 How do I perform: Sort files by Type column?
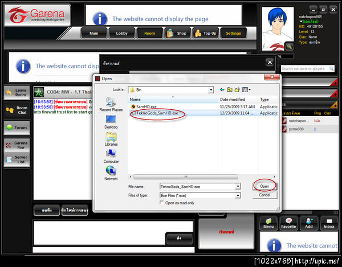(268, 100)
